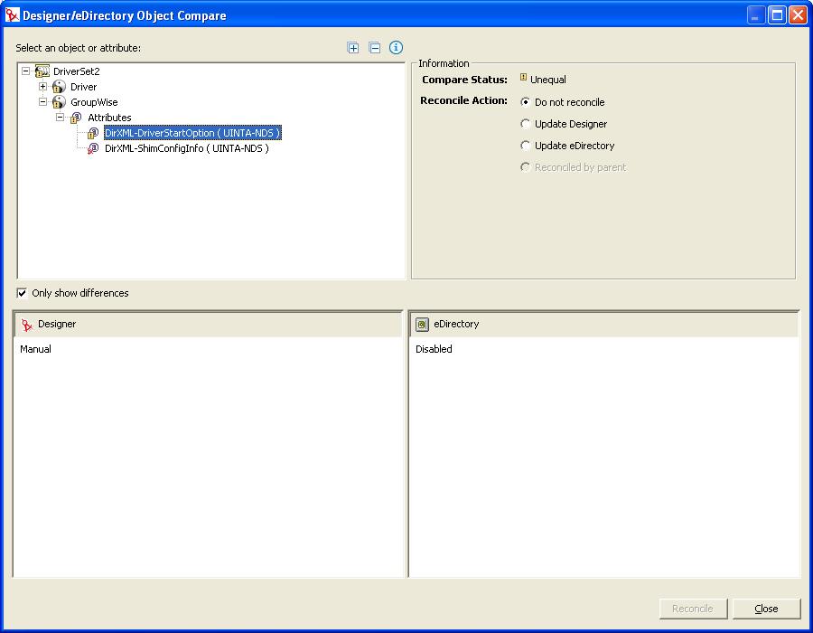813x633 pixels.
Task: Click the DriverSet2 driver set icon
Action: pos(42,71)
